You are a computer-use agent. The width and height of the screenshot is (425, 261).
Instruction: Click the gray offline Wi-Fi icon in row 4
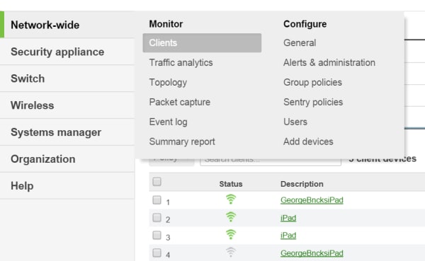click(231, 252)
